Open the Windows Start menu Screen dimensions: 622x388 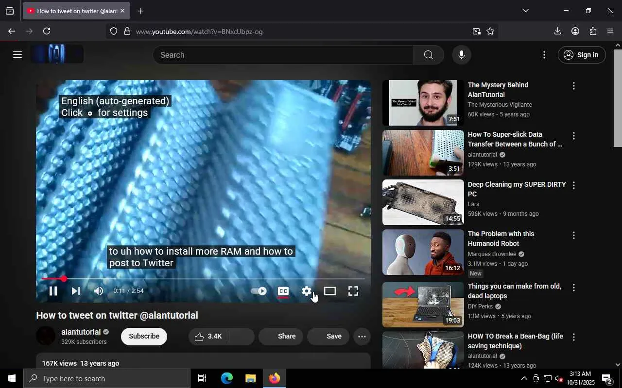[12, 378]
